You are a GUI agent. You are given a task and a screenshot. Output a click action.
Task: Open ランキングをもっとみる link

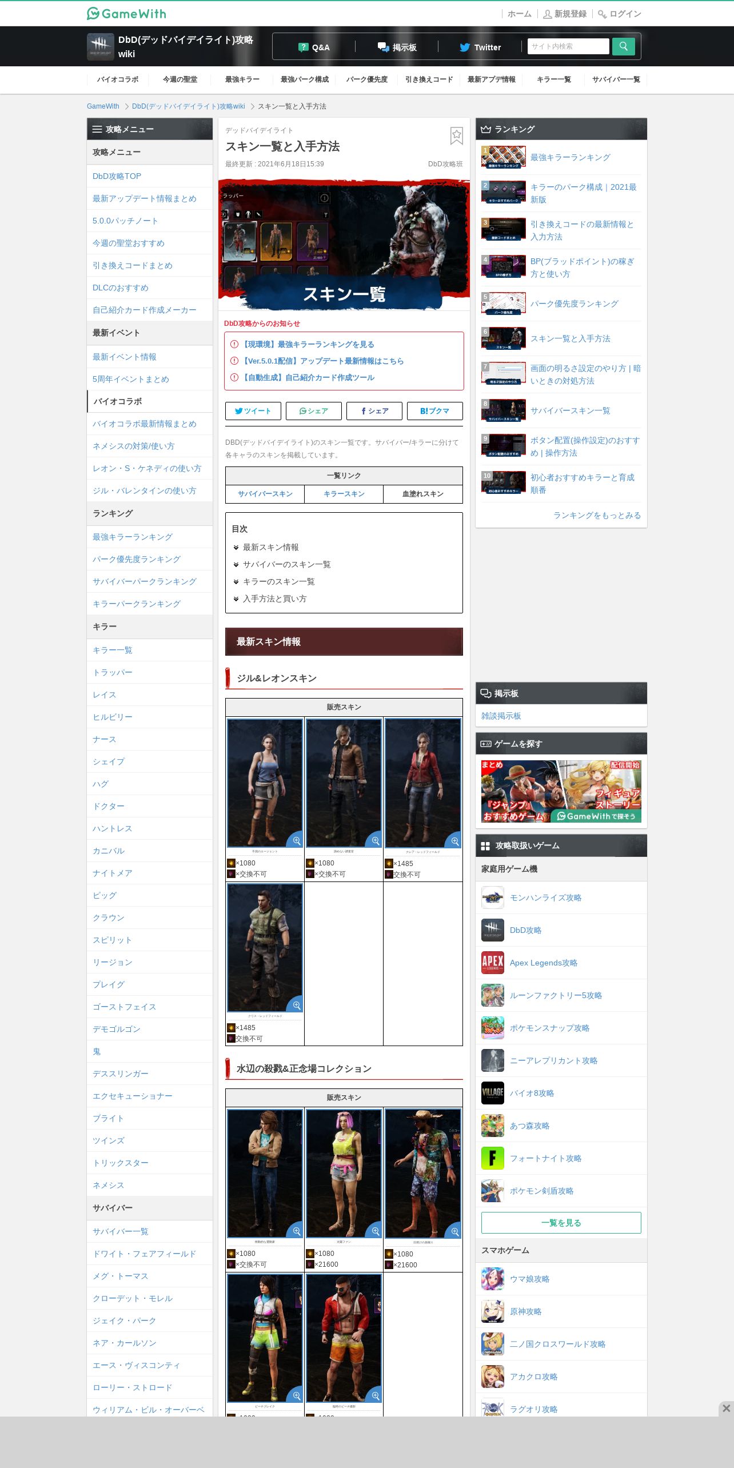(597, 515)
